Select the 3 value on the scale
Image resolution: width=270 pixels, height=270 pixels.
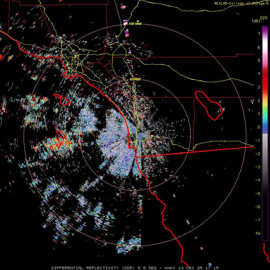click(259, 87)
